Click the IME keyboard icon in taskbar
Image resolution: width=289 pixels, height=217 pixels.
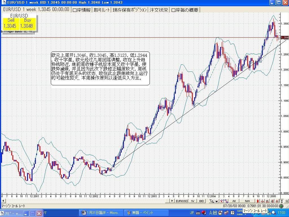(198, 213)
